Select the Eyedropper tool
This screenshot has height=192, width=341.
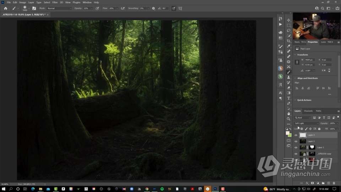(x=288, y=46)
